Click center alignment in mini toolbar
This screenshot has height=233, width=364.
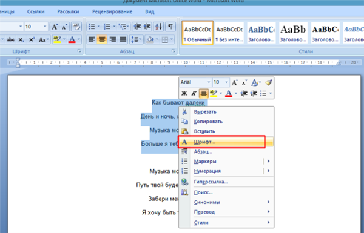point(204,93)
